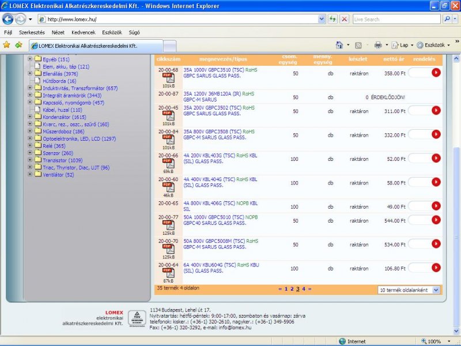This screenshot has height=346, width=461.
Task: Click the Live Search input box
Action: (x=396, y=20)
